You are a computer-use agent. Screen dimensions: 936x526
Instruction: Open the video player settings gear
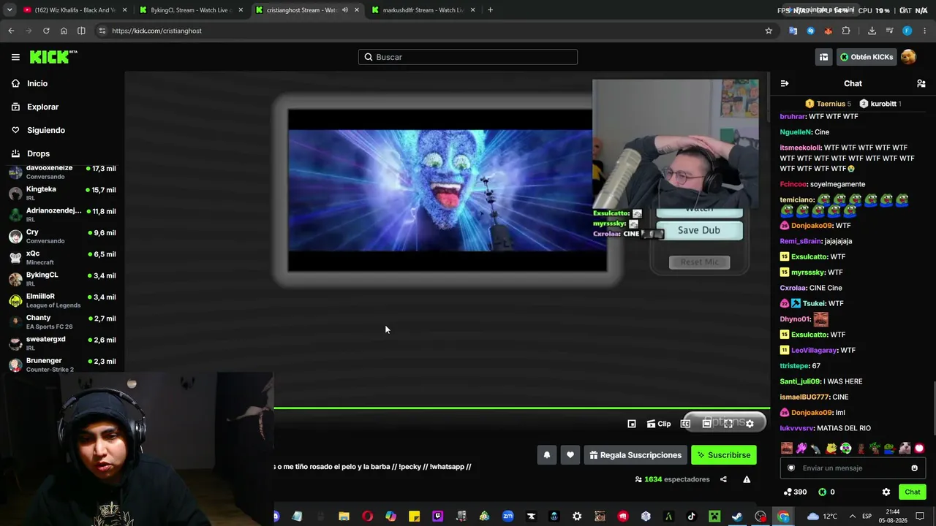750,424
